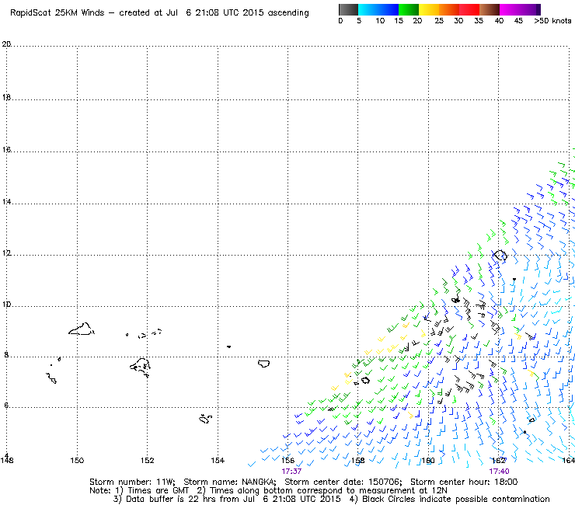Screen dimensions: 575x505
Task: Click the longitude label '164'
Action: pyautogui.click(x=569, y=460)
